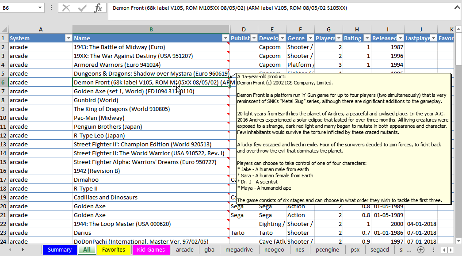This screenshot has height=256, width=462.
Task: Open the Players column filter dropdown
Action: tap(339, 38)
